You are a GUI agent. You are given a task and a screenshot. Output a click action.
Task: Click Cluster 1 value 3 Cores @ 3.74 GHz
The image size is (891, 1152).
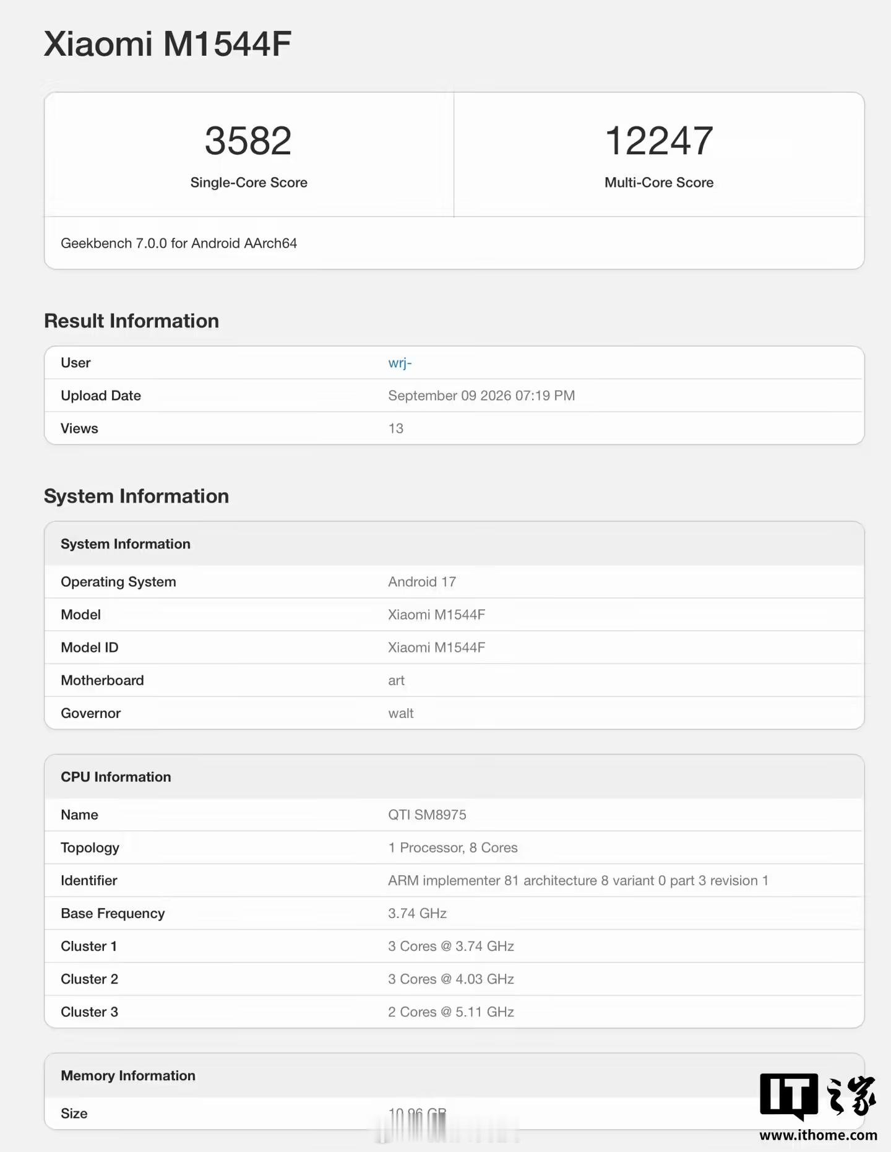(451, 946)
